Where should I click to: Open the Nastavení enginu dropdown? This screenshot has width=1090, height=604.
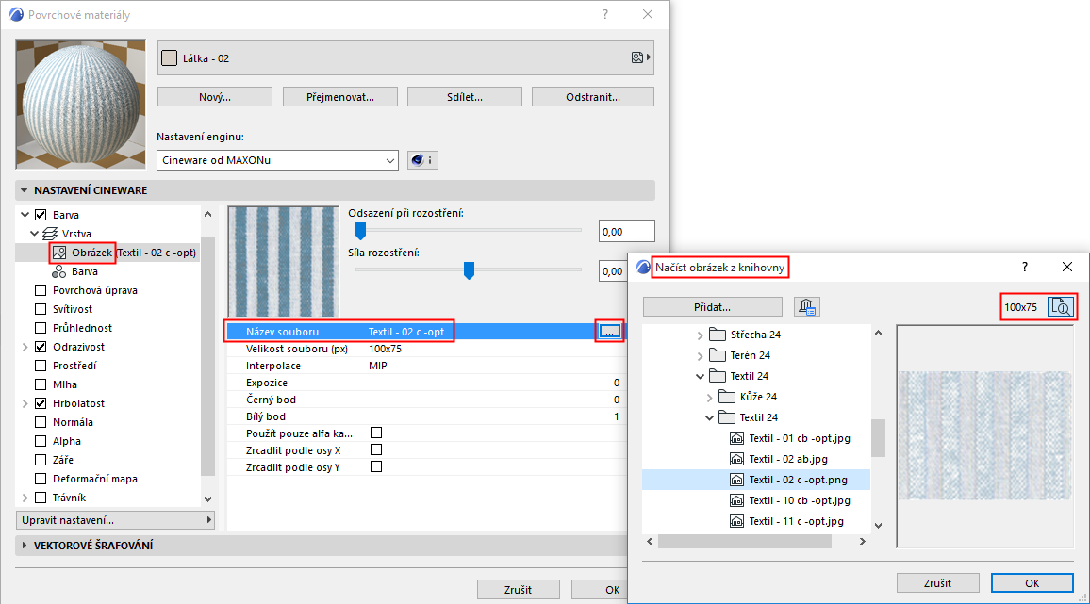277,160
